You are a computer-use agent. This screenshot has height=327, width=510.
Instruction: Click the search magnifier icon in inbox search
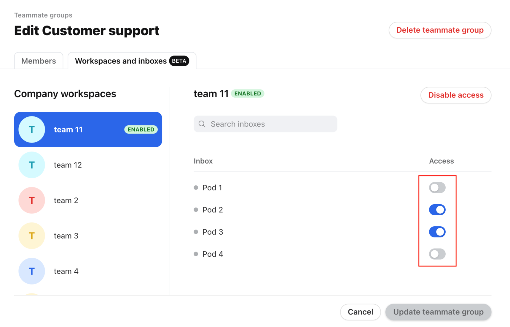[x=202, y=124]
